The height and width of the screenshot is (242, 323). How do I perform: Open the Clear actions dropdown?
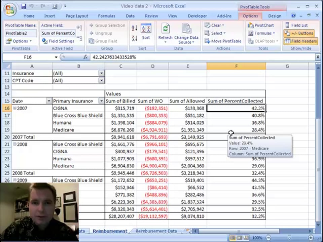click(214, 25)
